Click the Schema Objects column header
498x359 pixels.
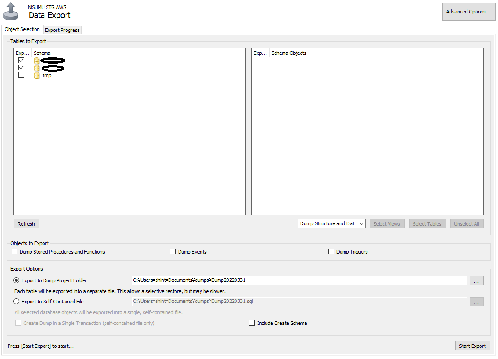pyautogui.click(x=336, y=53)
